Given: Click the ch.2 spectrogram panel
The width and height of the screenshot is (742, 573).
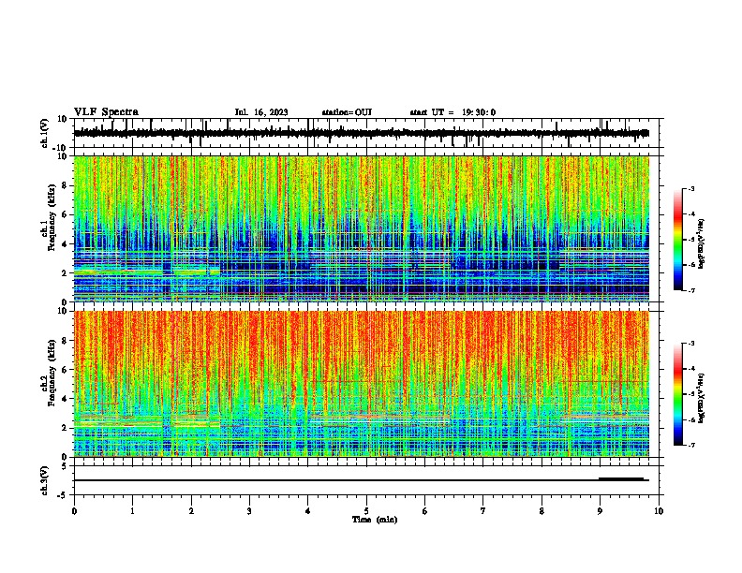Looking at the screenshot, I should pyautogui.click(x=362, y=384).
